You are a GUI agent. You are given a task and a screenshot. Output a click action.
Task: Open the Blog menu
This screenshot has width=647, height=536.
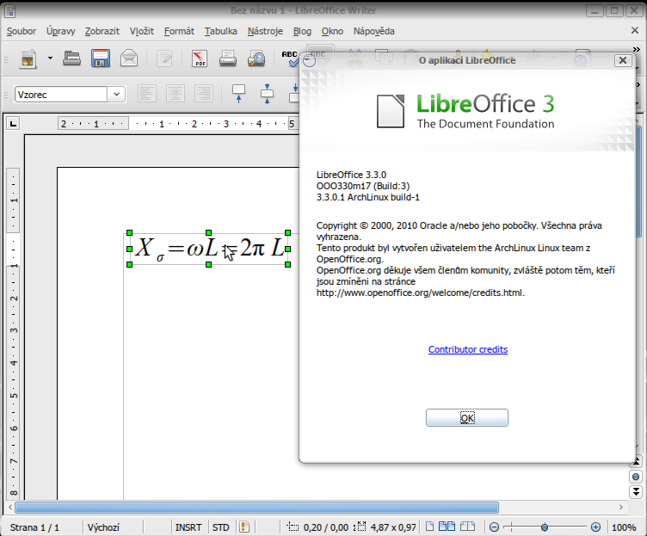click(x=302, y=31)
